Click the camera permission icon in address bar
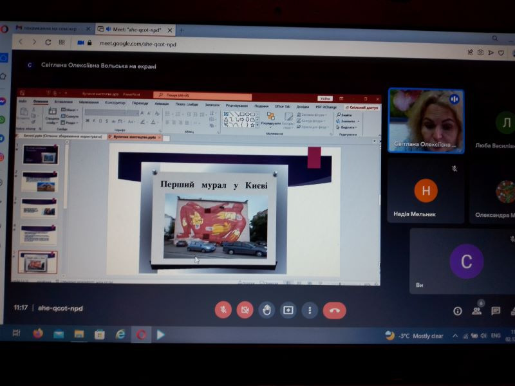This screenshot has width=515, height=386. click(x=80, y=42)
